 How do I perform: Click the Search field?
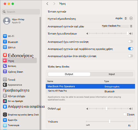[x=21, y=12]
